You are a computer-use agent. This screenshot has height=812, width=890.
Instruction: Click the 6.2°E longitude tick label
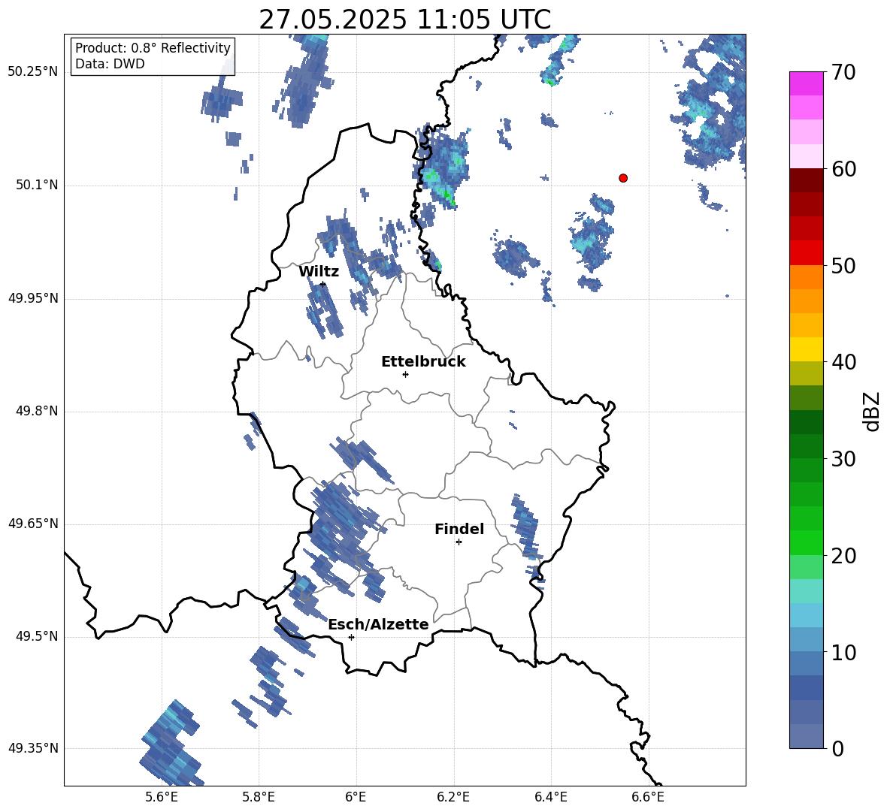(x=453, y=797)
